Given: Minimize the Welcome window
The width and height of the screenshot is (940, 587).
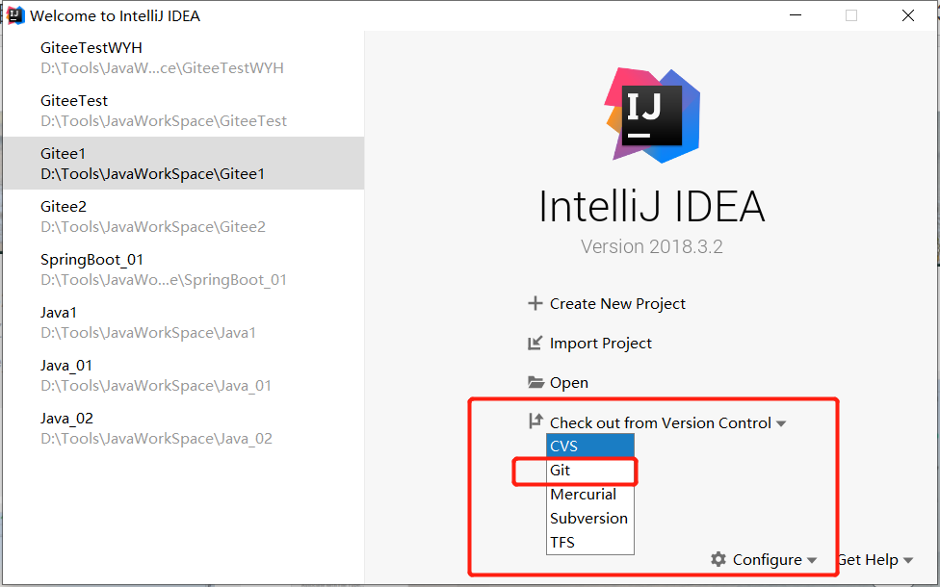Looking at the screenshot, I should click(796, 15).
